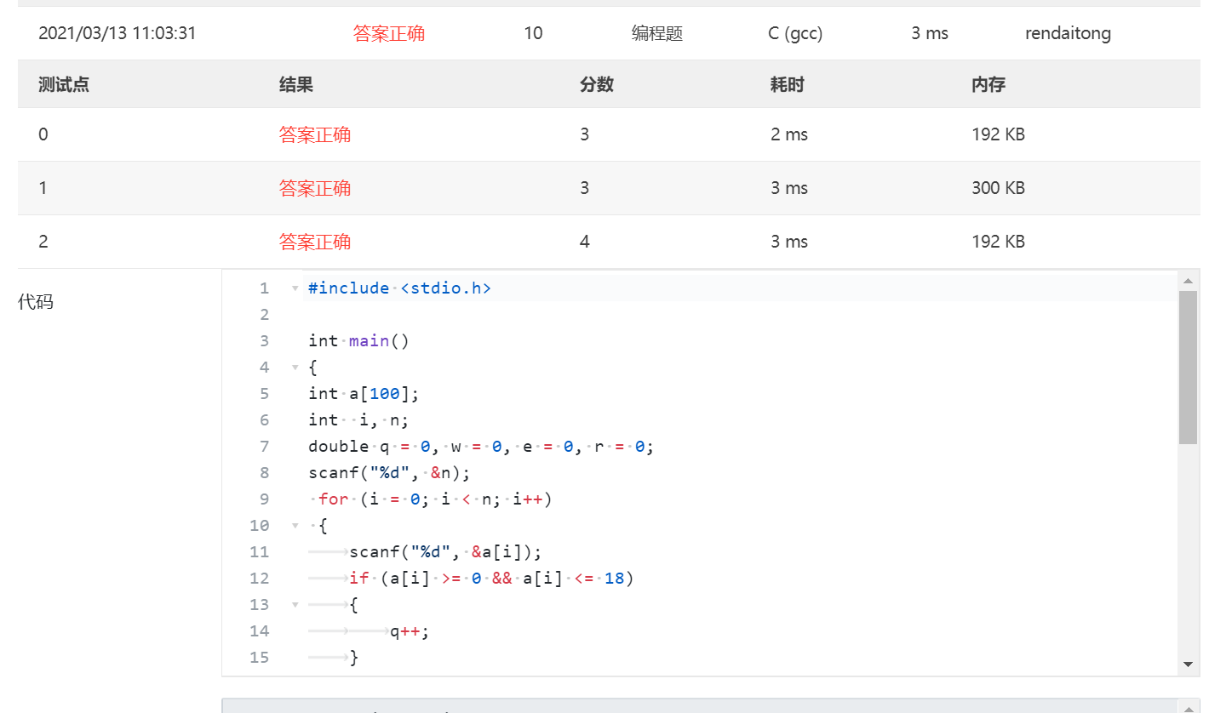Click the int a[100]; code line

[364, 394]
